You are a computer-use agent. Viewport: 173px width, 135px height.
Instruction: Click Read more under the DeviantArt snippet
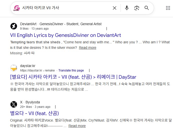tap(87, 48)
